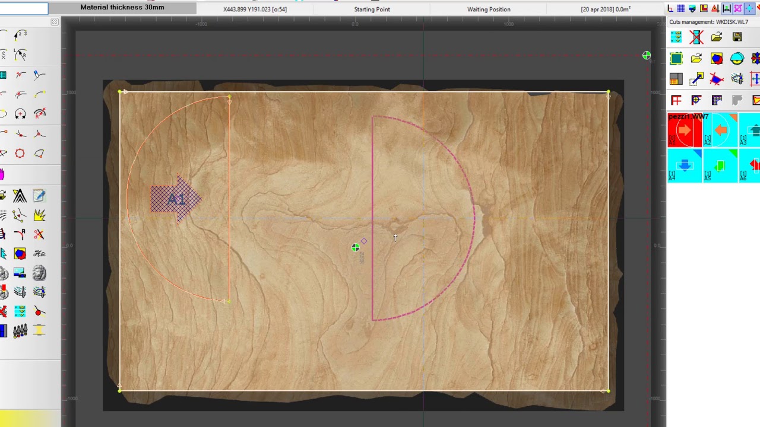Click the save floppy disk icon

point(737,37)
